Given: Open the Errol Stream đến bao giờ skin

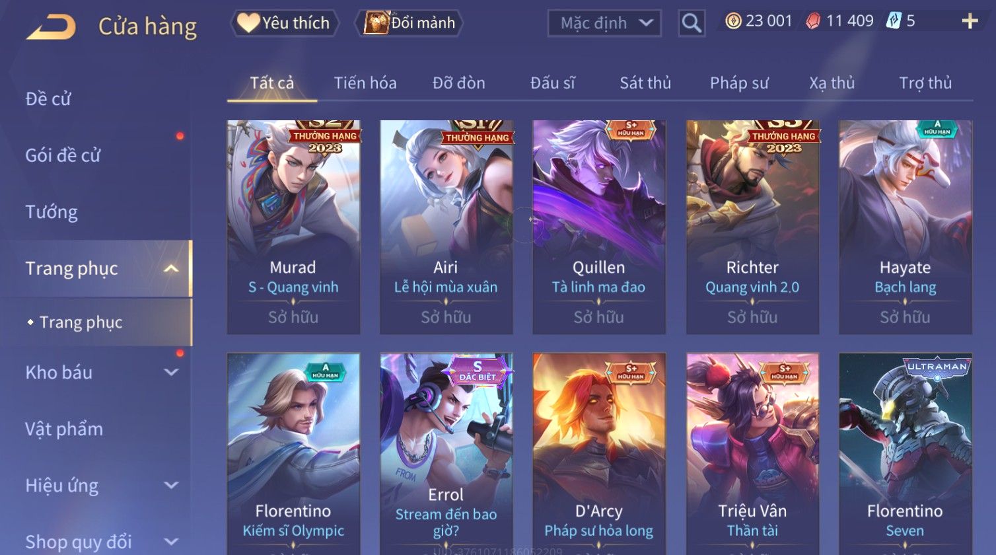Looking at the screenshot, I should (446, 453).
